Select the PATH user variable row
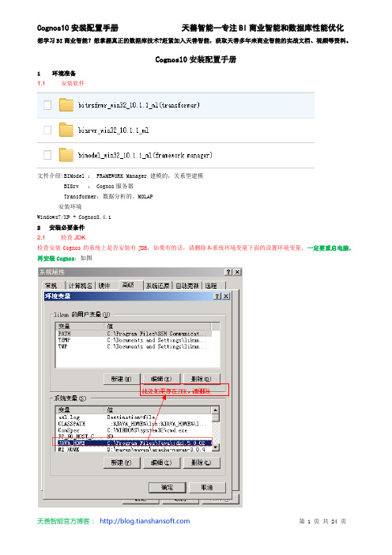The width and height of the screenshot is (392, 555). pos(134,334)
